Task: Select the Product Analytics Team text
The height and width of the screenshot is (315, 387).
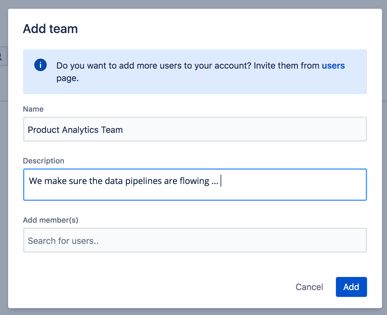Action: point(75,129)
